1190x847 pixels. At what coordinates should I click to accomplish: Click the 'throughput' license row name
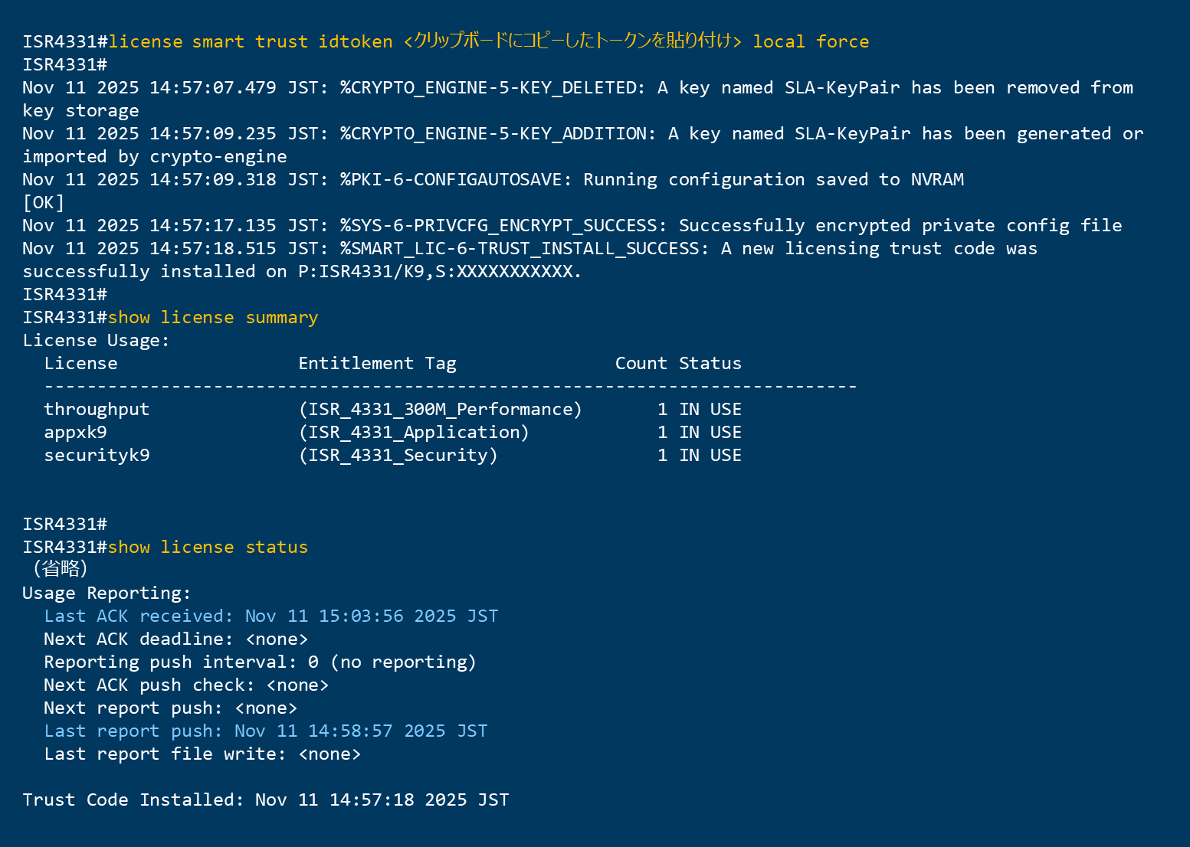[x=97, y=410]
